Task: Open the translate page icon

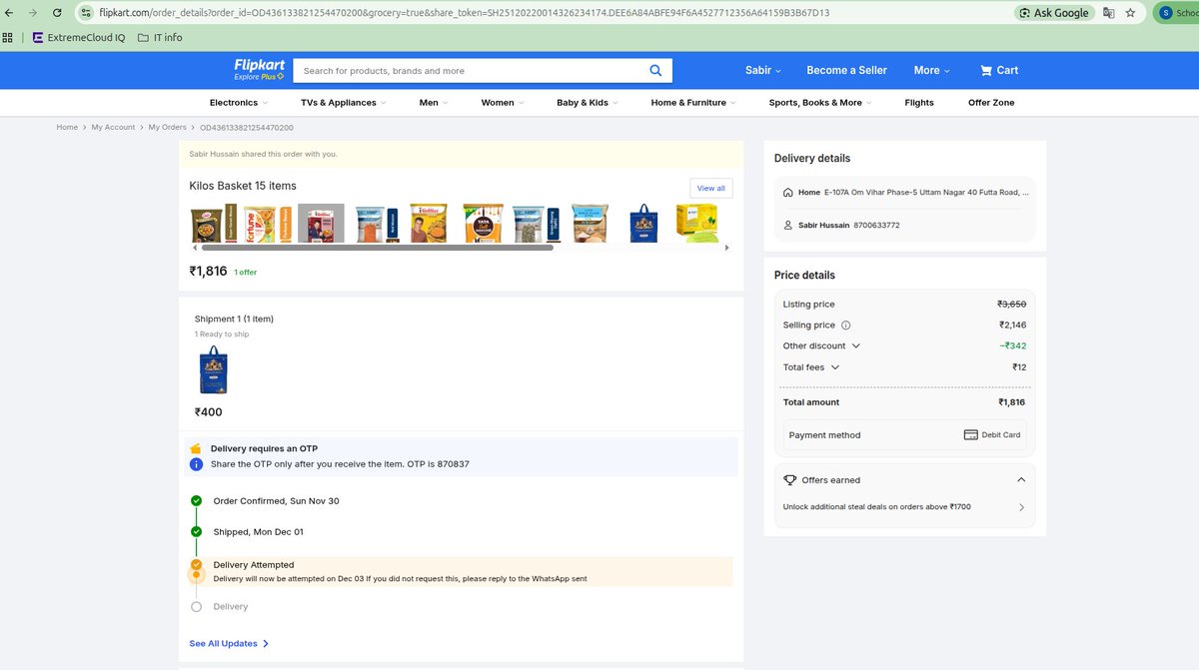Action: tap(1109, 13)
